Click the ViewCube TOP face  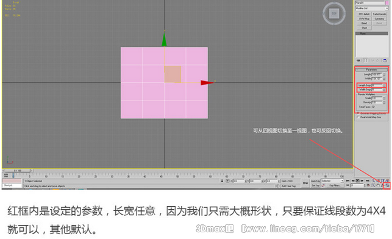click(334, 13)
